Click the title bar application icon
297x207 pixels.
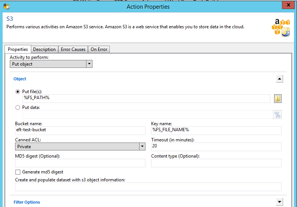(6, 6)
